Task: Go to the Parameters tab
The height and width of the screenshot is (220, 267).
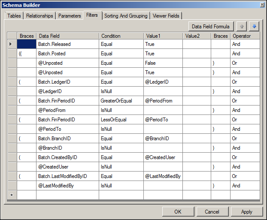Action: tap(70, 16)
